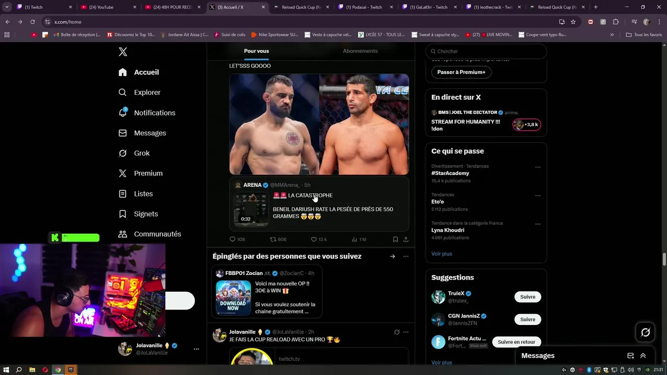Open Windows Start menu
Image resolution: width=667 pixels, height=375 pixels.
[6, 370]
